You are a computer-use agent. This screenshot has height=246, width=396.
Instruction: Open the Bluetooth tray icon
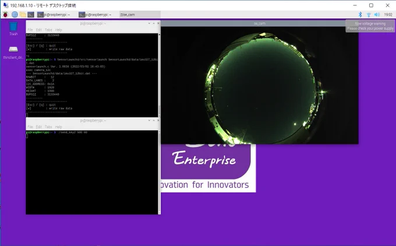360,15
